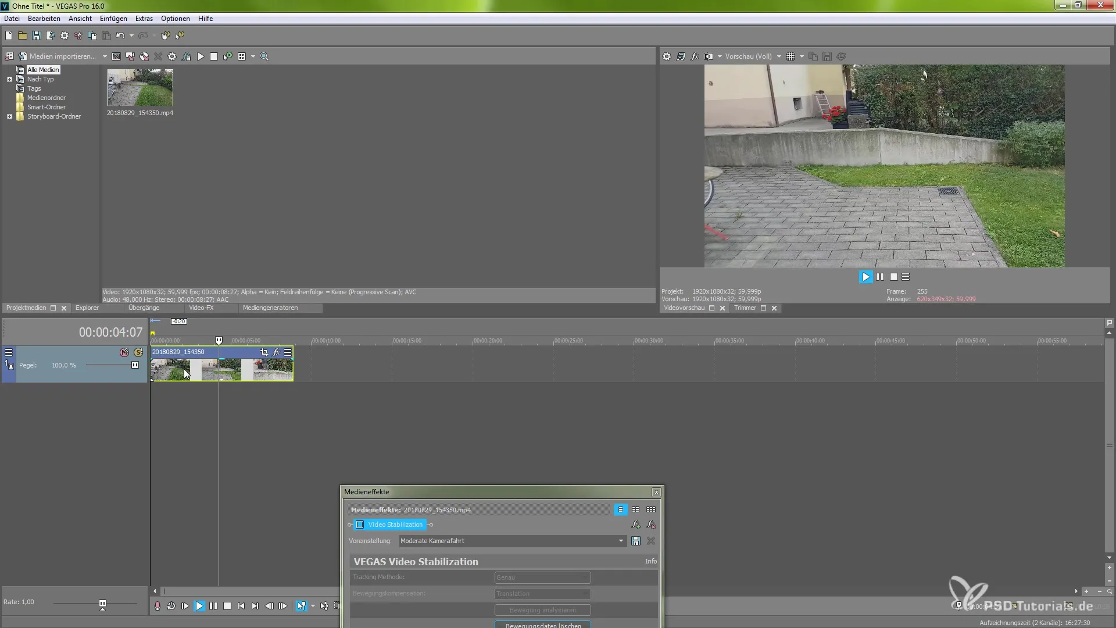Toggle preview overlay grid icon

tap(791, 56)
